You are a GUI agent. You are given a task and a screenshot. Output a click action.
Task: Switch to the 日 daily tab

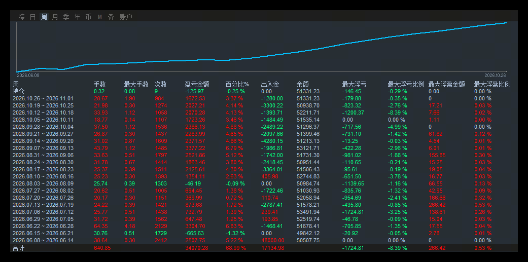(x=32, y=17)
